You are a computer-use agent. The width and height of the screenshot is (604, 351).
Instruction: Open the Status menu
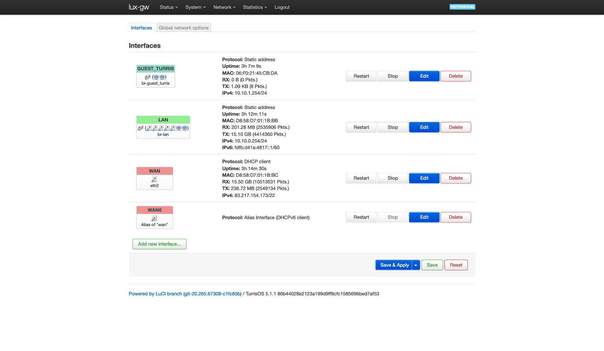pos(169,7)
